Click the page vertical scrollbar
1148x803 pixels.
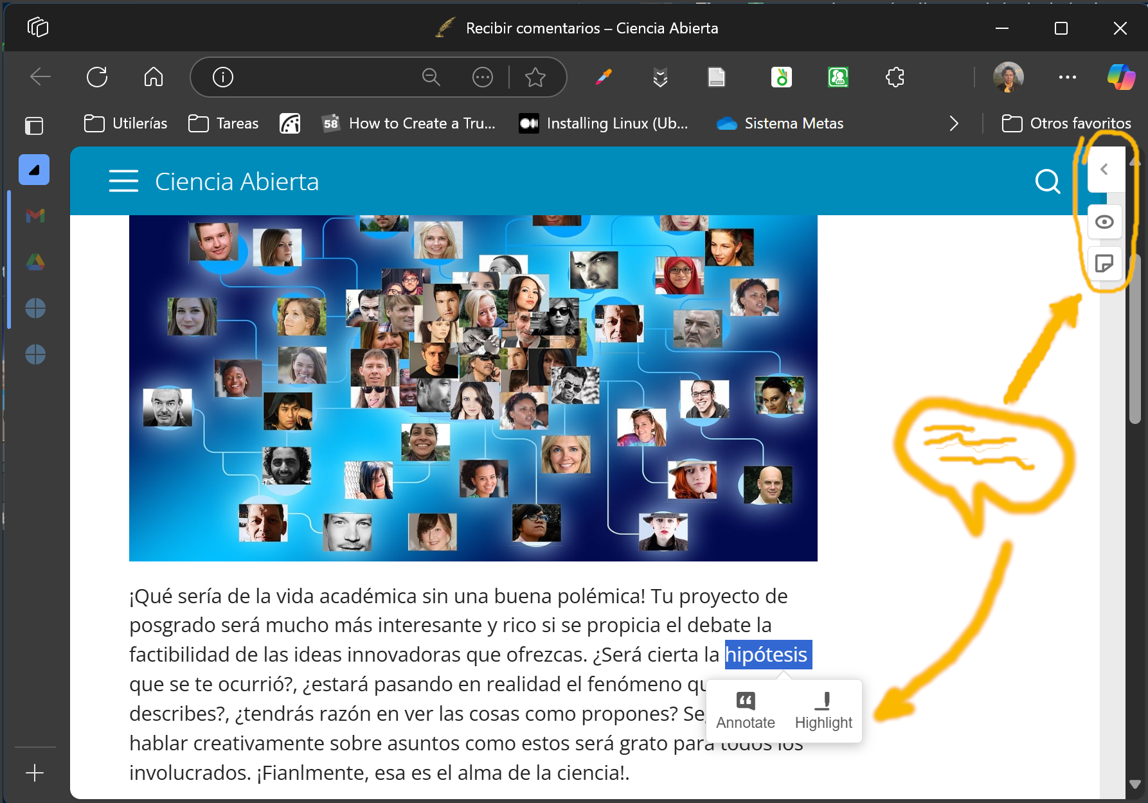(1135, 340)
